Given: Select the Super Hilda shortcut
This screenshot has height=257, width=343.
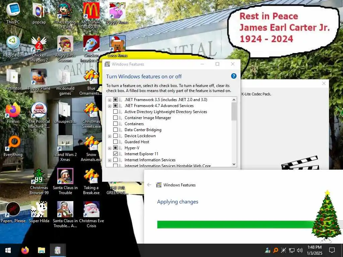Looking at the screenshot, I should (x=39, y=213).
